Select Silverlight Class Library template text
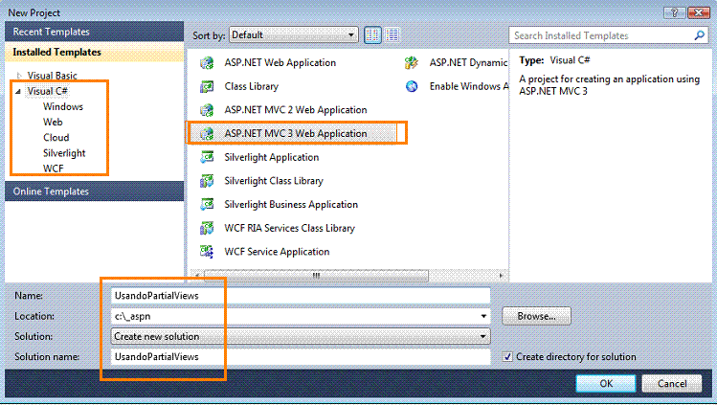The image size is (717, 405). (274, 181)
